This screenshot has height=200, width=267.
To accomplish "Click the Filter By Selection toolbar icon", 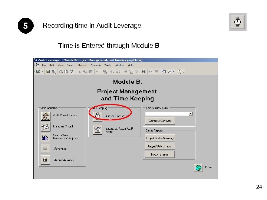I will click(125, 71).
